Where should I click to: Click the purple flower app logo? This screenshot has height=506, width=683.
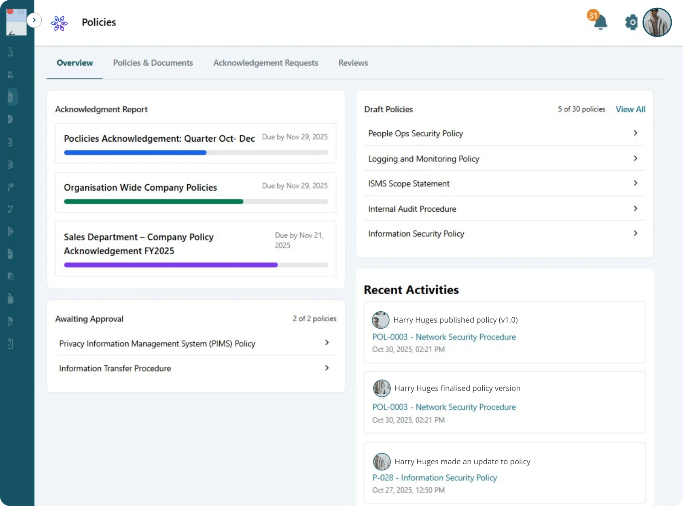pyautogui.click(x=59, y=23)
